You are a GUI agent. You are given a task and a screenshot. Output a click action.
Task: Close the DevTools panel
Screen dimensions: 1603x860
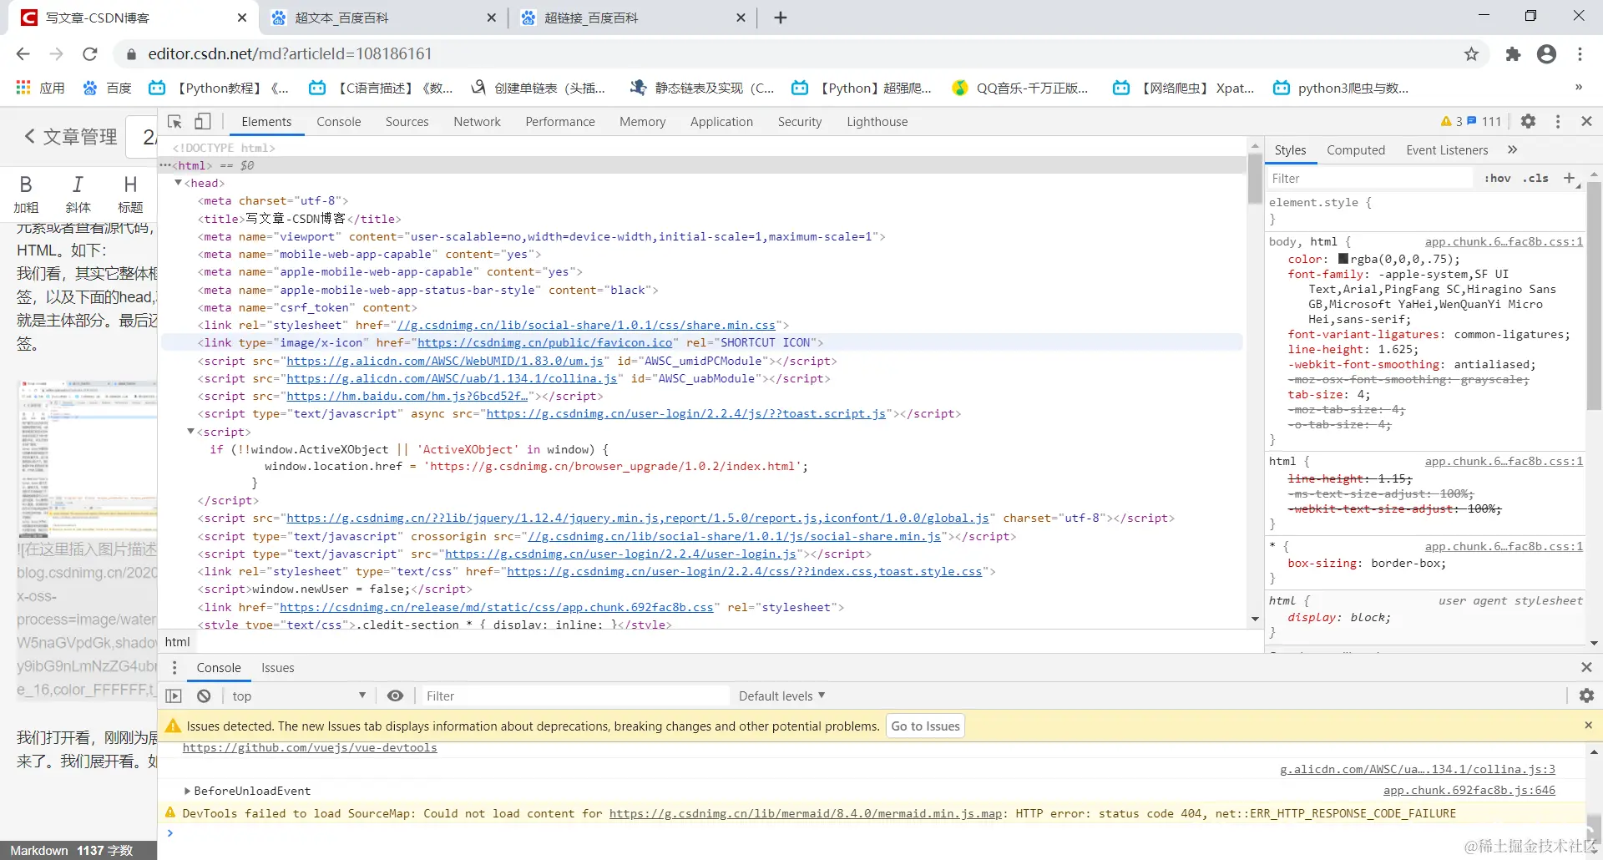1586,121
